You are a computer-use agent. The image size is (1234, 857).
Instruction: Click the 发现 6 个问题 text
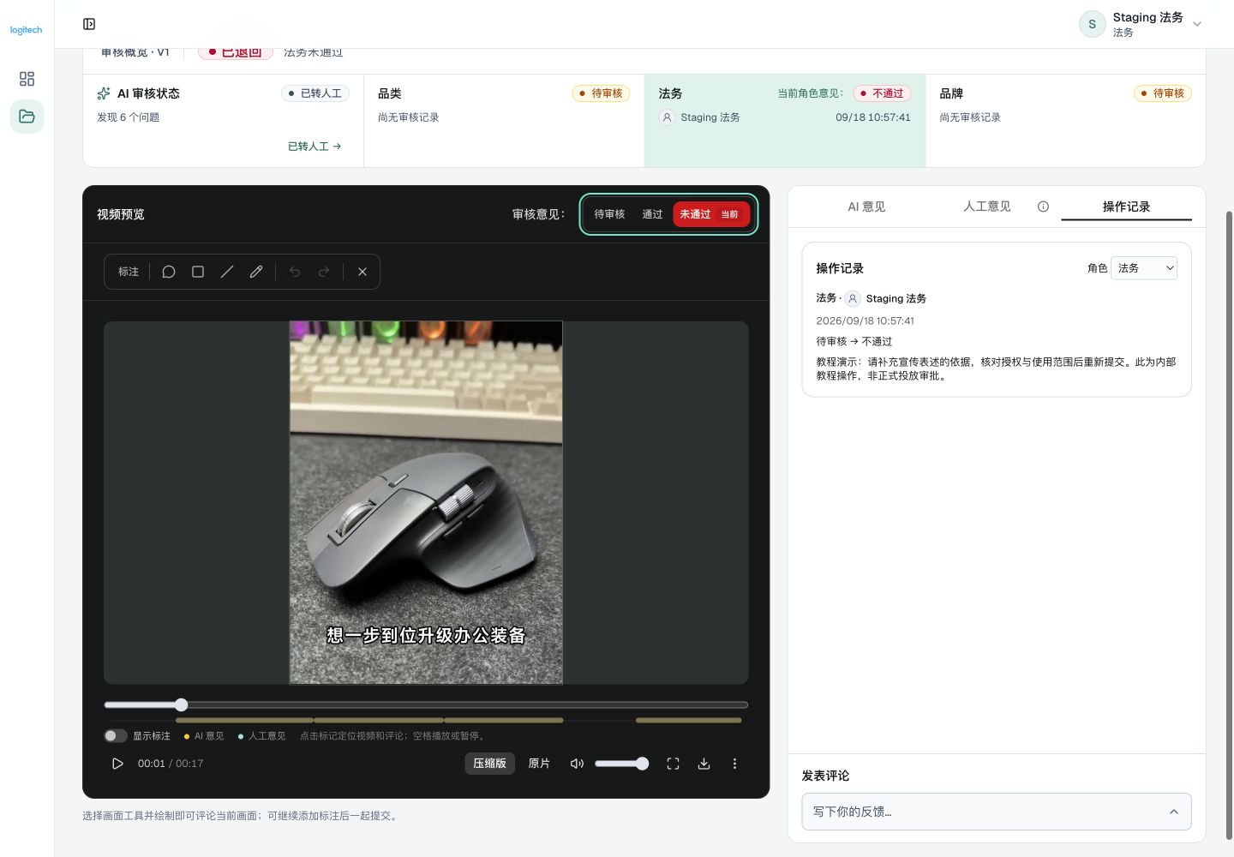point(129,117)
